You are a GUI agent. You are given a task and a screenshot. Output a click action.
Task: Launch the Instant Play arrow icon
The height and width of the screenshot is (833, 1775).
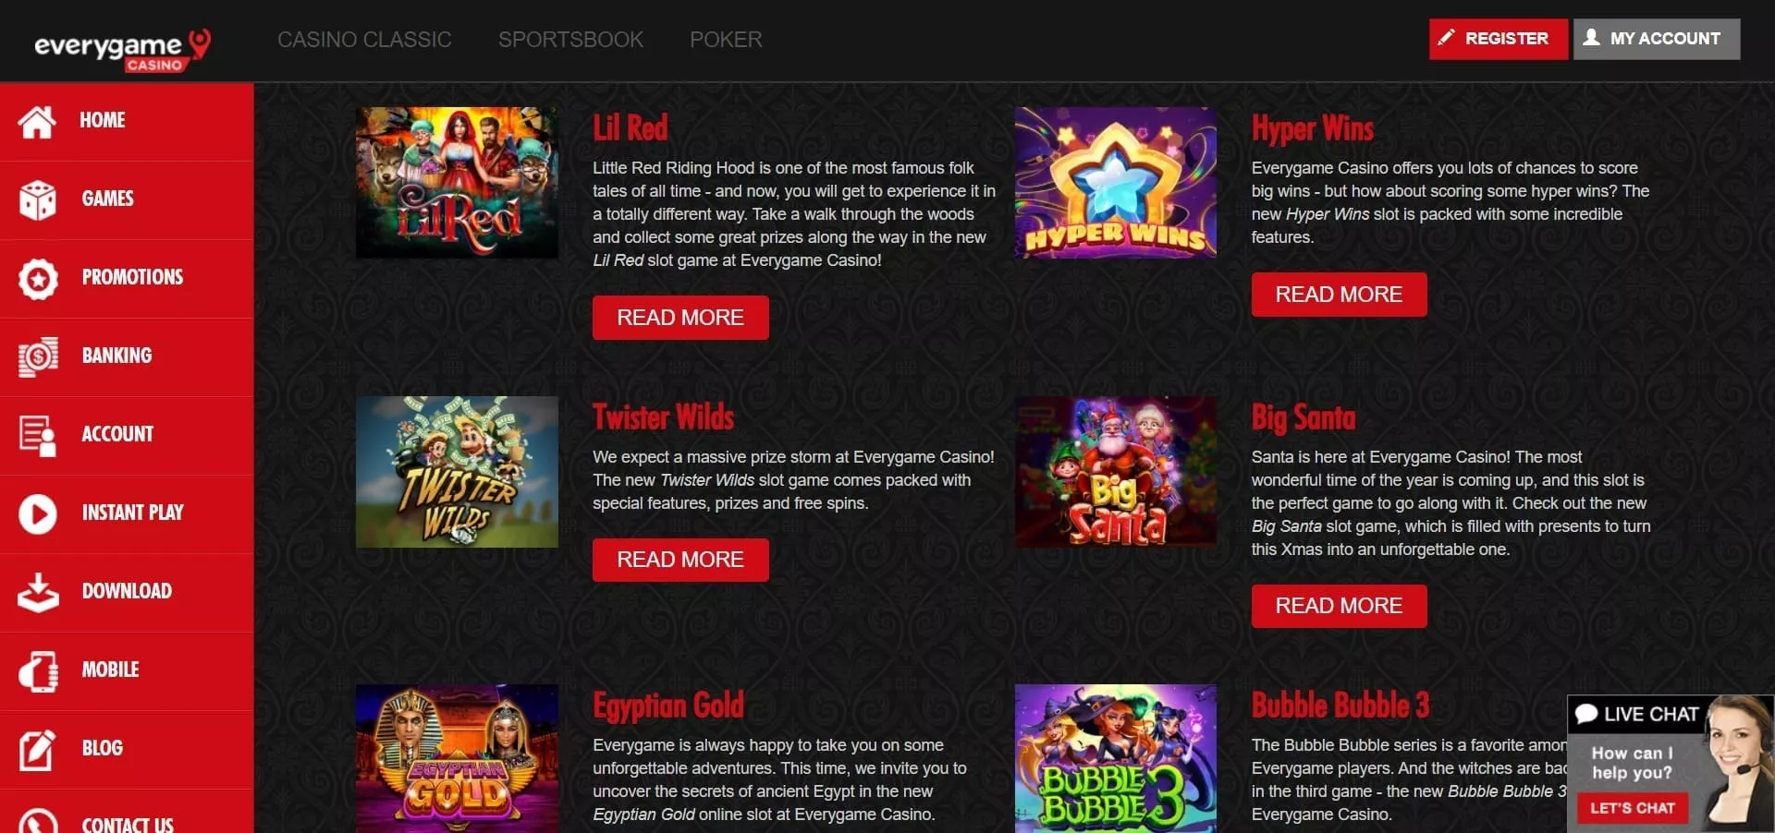pos(37,513)
